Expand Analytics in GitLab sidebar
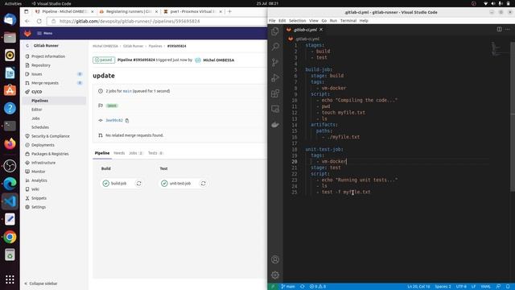The image size is (515, 290). point(39,180)
